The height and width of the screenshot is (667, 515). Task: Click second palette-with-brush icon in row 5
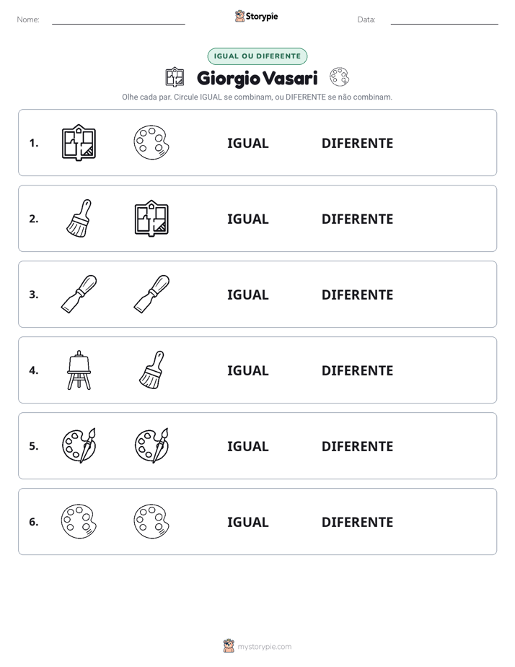tap(151, 445)
